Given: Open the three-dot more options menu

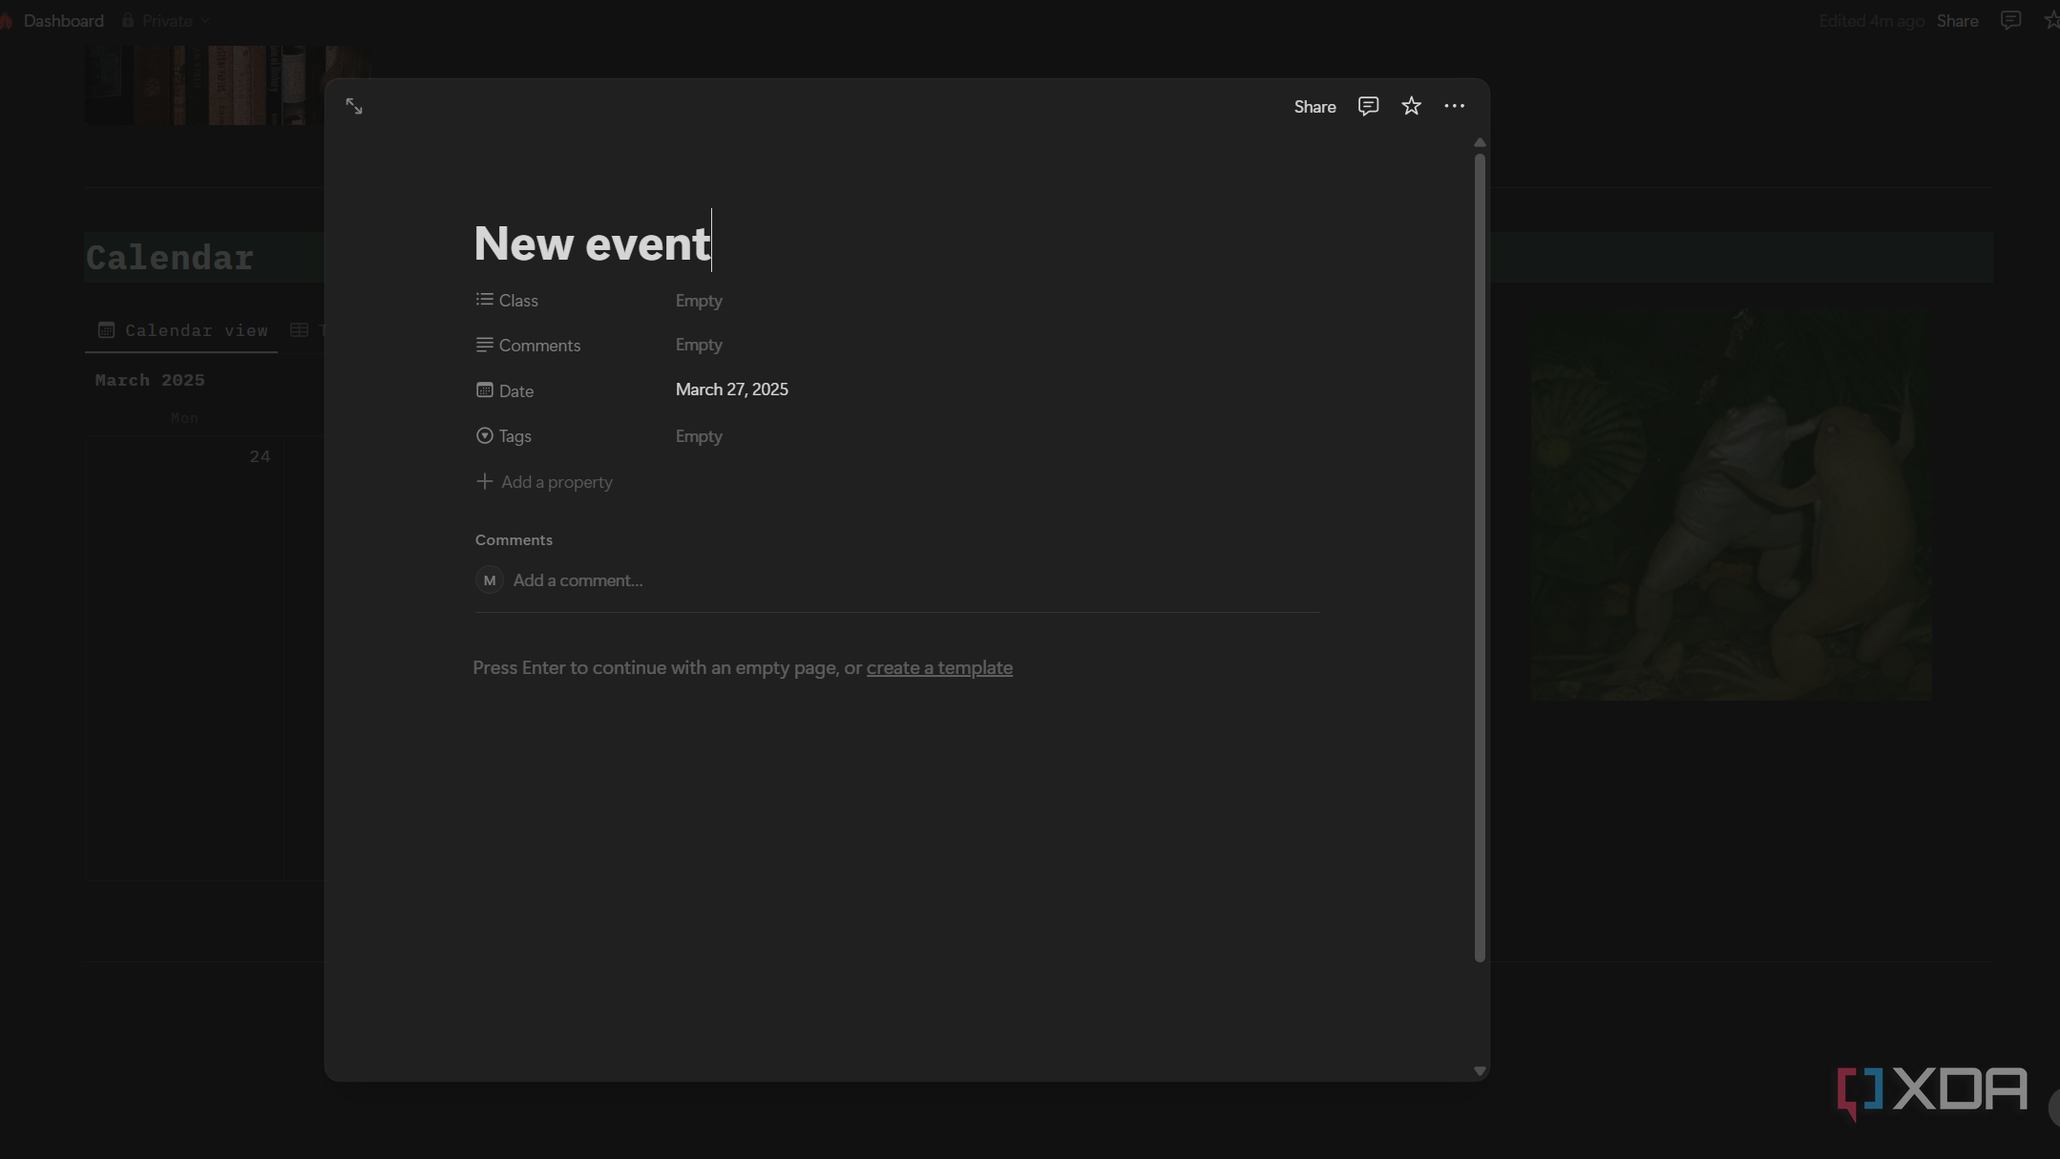Looking at the screenshot, I should click(x=1454, y=106).
